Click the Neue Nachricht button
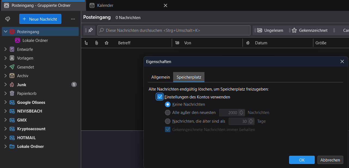This screenshot has height=168, width=349. (40, 19)
